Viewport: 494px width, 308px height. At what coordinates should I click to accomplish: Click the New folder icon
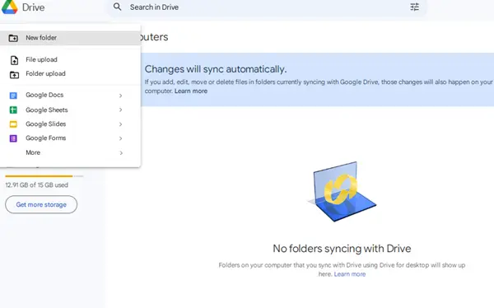click(x=13, y=38)
